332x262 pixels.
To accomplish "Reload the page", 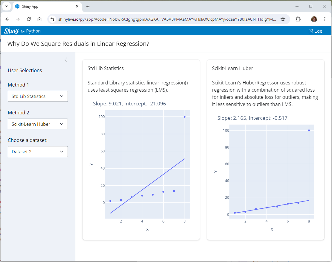I will click(29, 19).
